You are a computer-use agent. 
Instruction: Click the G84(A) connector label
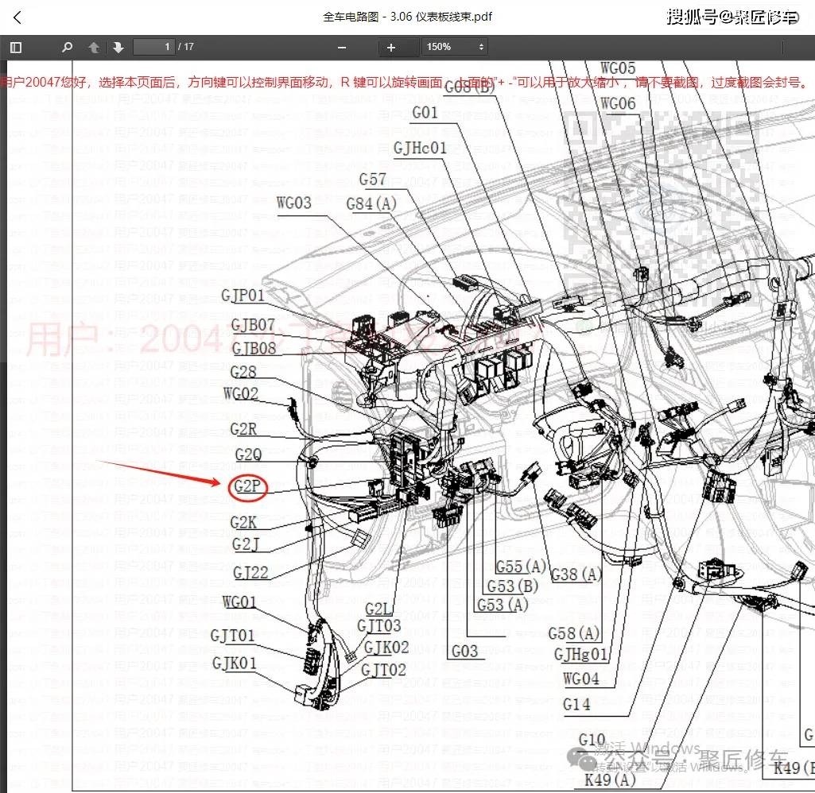pyautogui.click(x=371, y=204)
